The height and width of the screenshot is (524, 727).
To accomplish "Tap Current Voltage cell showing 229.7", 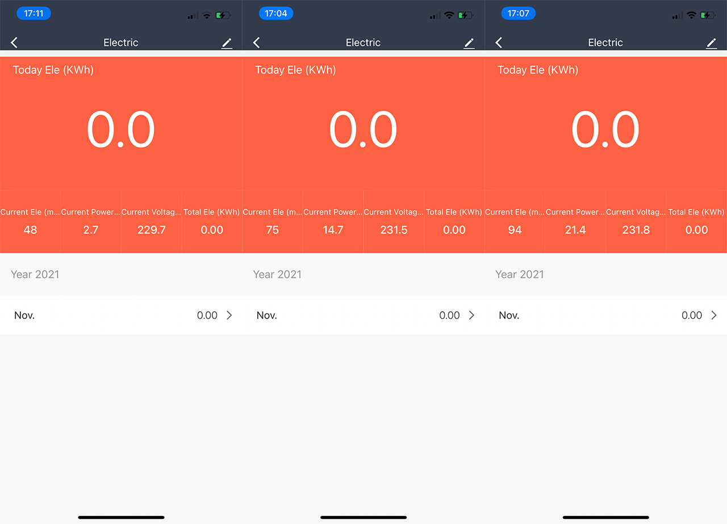I will click(x=152, y=221).
